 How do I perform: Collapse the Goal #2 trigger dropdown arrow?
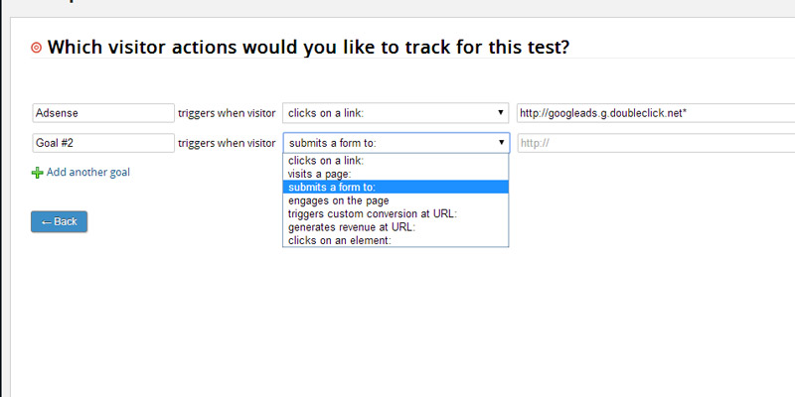[502, 143]
